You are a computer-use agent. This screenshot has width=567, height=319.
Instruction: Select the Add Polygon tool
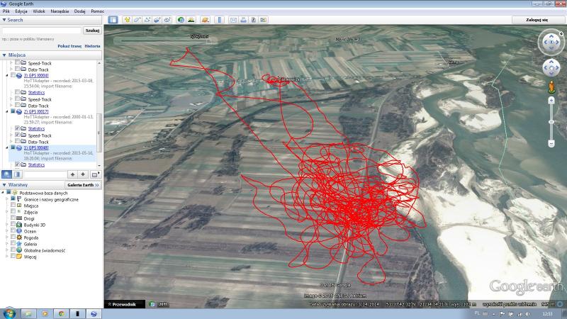tap(137, 20)
